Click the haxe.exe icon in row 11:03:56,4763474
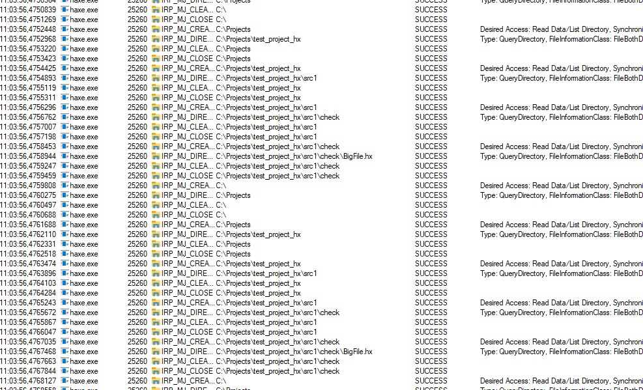 64,264
